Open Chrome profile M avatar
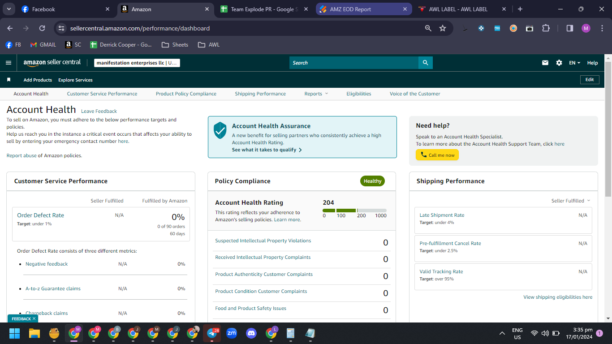Viewport: 612px width, 344px height. click(x=586, y=28)
